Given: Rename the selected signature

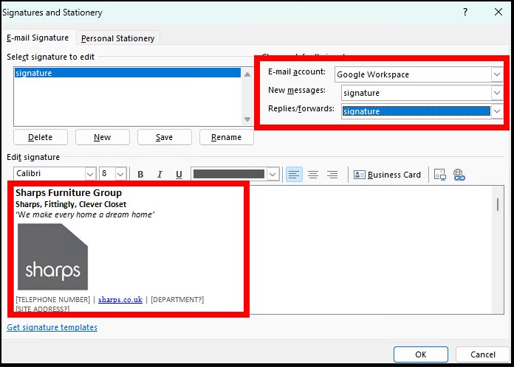Looking at the screenshot, I should point(226,137).
